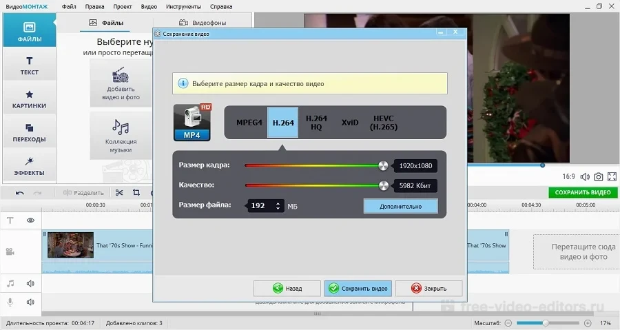Open the Эффекты sidebar panel
This screenshot has width=620, height=330.
[30, 165]
